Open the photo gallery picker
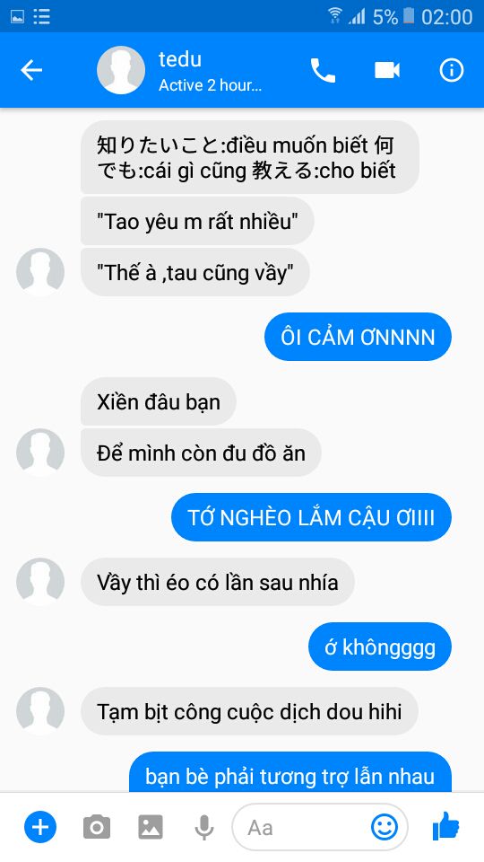Viewport: 484px width, 862px height. pyautogui.click(x=151, y=827)
